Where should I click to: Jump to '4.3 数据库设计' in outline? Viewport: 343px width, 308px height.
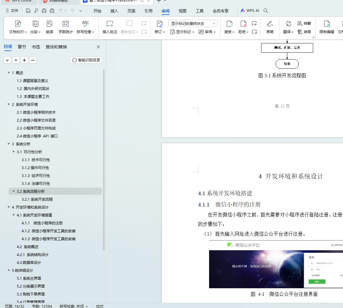tap(29, 262)
